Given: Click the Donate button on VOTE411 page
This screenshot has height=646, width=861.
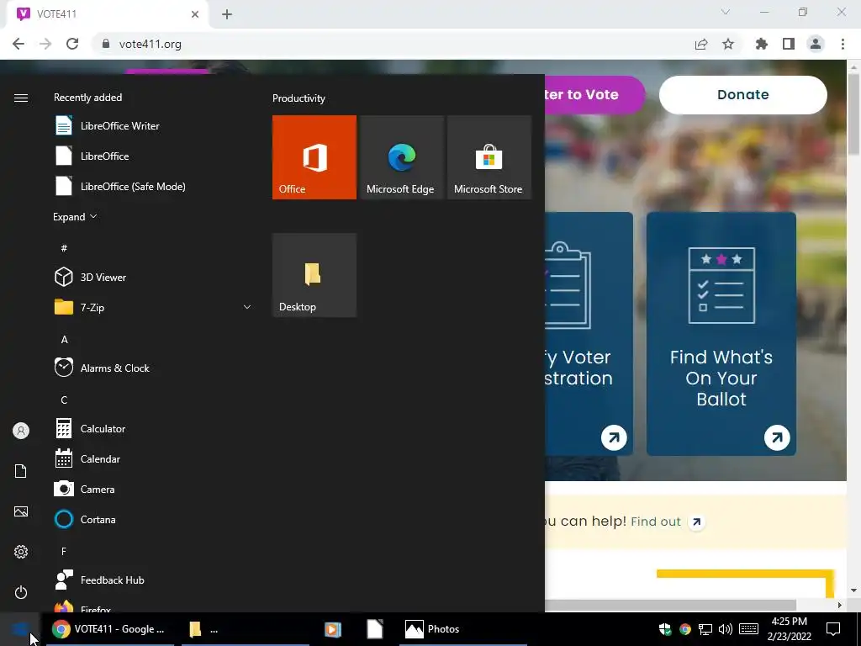Looking at the screenshot, I should (743, 94).
